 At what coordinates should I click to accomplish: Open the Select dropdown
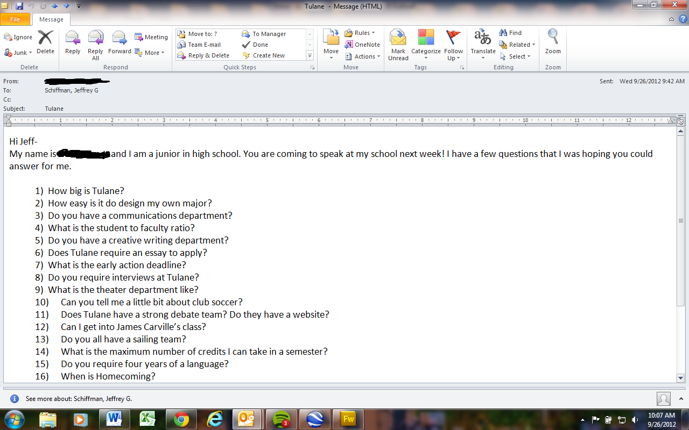tap(515, 56)
